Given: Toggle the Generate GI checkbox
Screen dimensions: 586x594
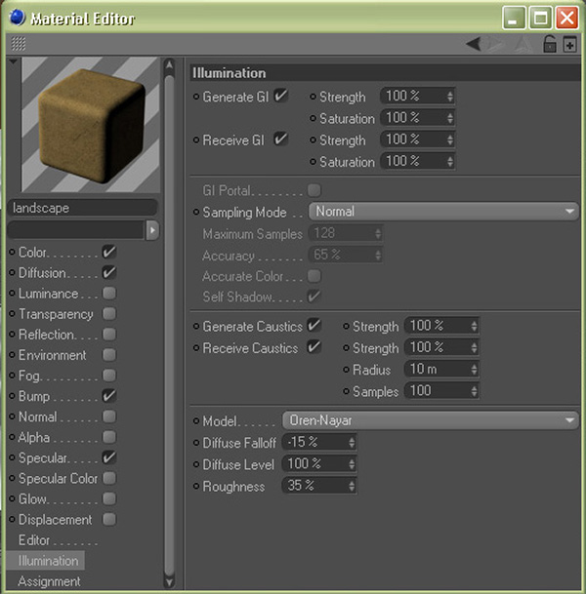Looking at the screenshot, I should pos(281,97).
